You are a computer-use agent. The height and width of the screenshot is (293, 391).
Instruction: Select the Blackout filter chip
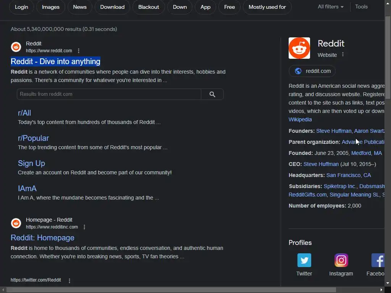tap(149, 7)
